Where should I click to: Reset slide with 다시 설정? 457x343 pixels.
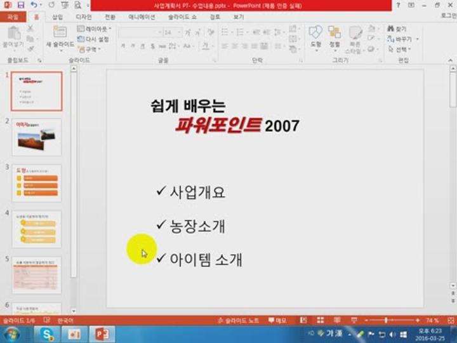pos(93,39)
